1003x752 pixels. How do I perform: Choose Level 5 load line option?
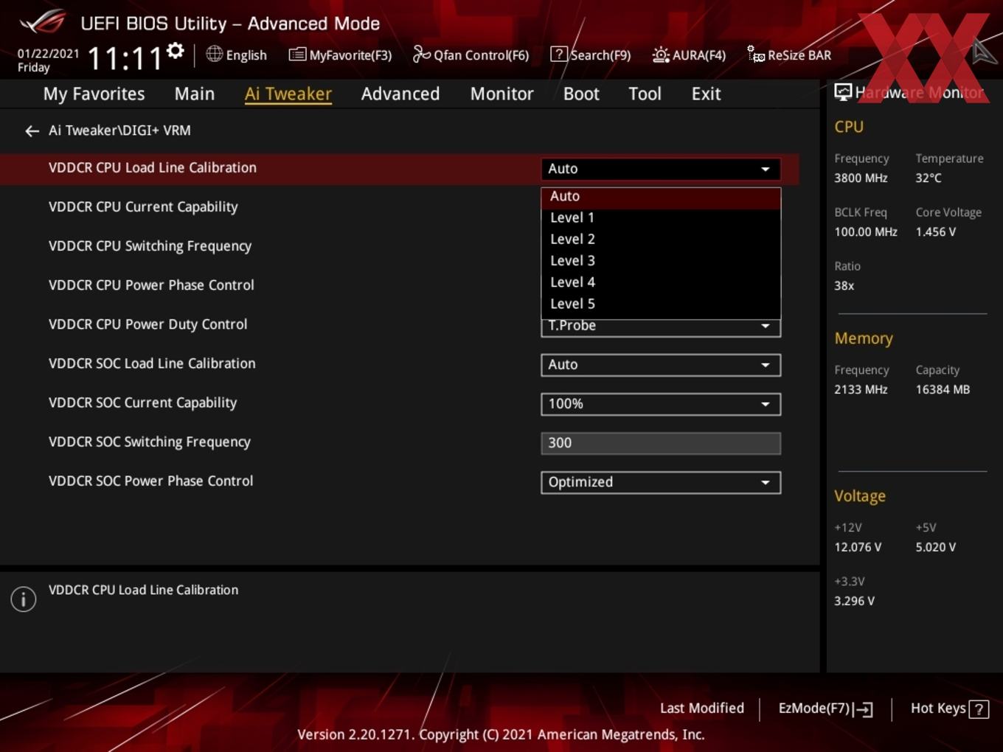pos(661,304)
